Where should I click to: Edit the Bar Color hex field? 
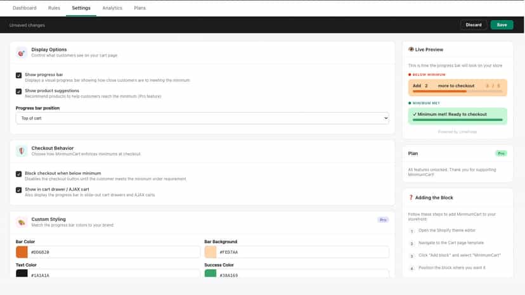[x=114, y=252]
